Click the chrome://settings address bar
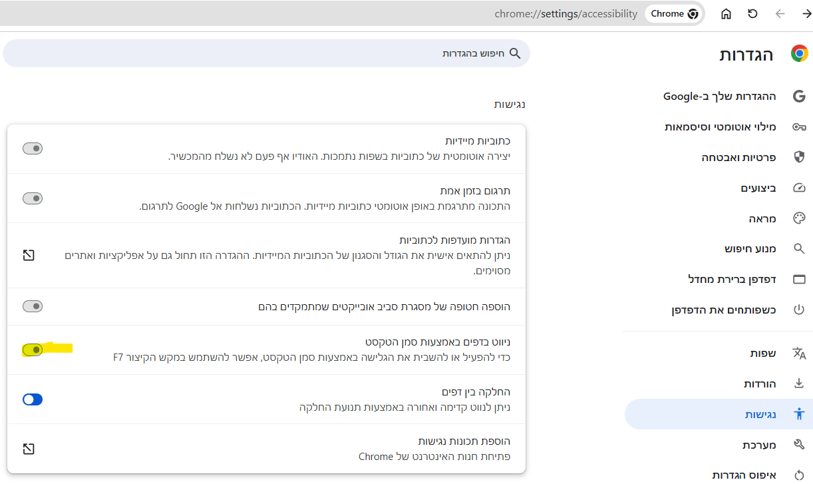The height and width of the screenshot is (484, 813). pos(566,14)
